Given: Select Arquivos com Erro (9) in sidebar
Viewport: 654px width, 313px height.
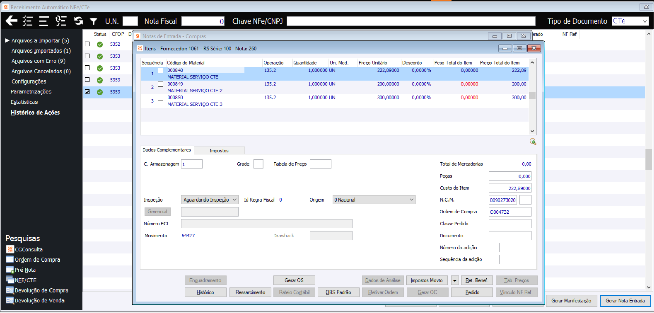Looking at the screenshot, I should [38, 61].
